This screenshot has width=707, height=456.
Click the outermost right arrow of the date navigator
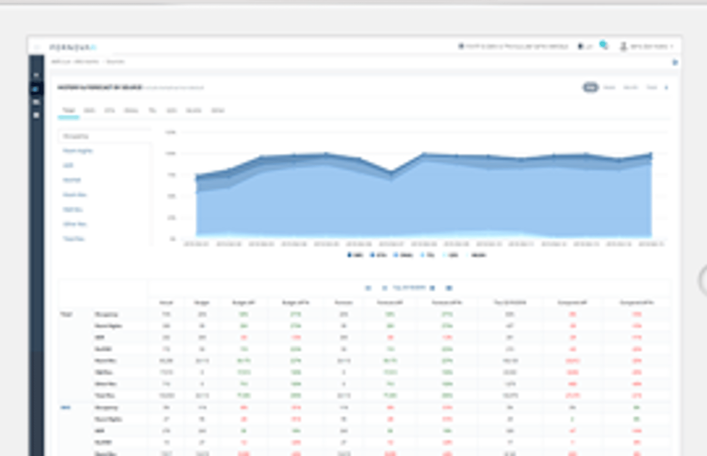coord(449,288)
